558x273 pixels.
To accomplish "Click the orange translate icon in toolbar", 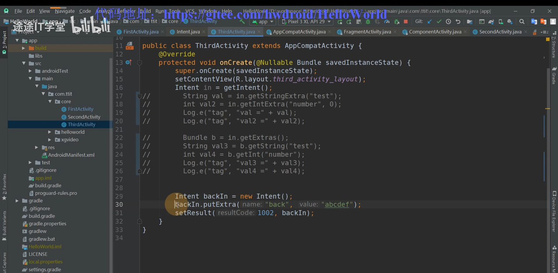I will tap(543, 21).
